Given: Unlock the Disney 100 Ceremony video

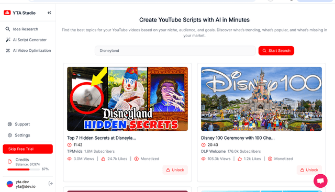Looking at the screenshot, I should tap(309, 170).
